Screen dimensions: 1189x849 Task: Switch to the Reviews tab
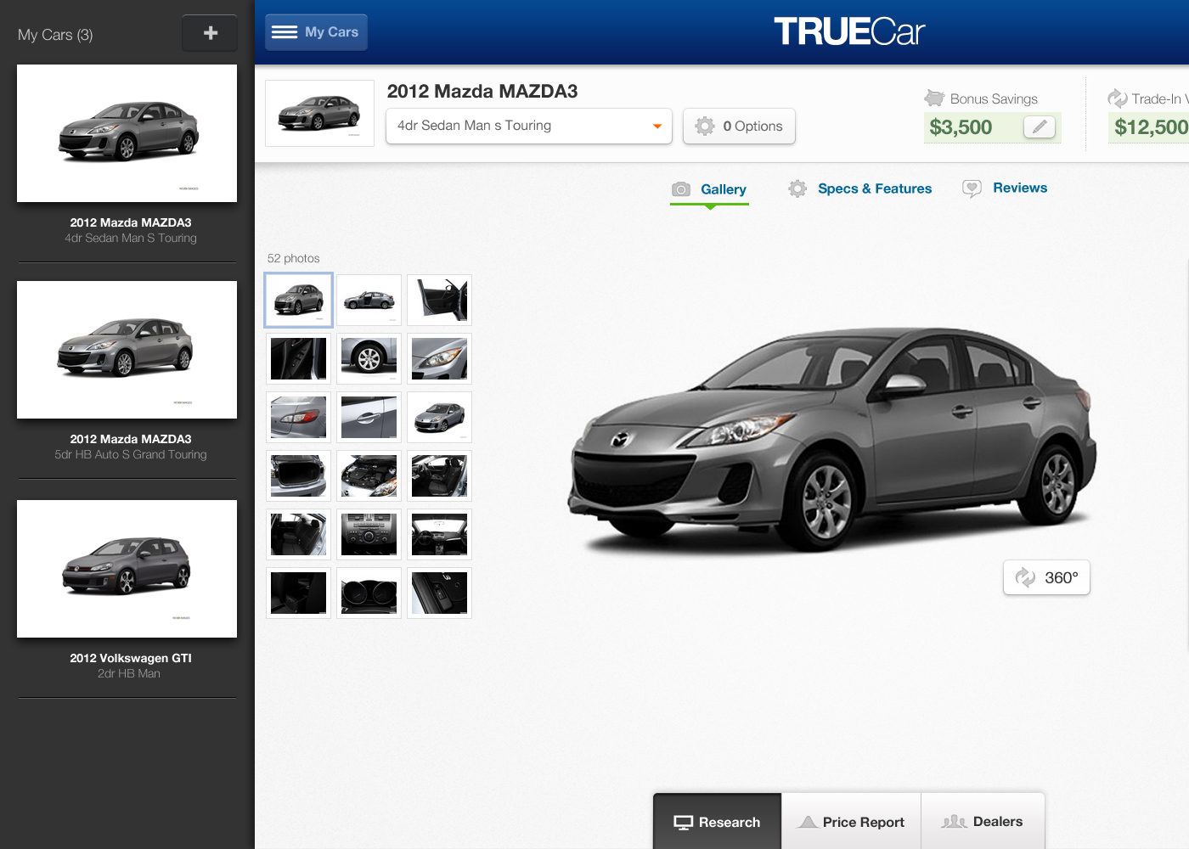click(x=1020, y=188)
